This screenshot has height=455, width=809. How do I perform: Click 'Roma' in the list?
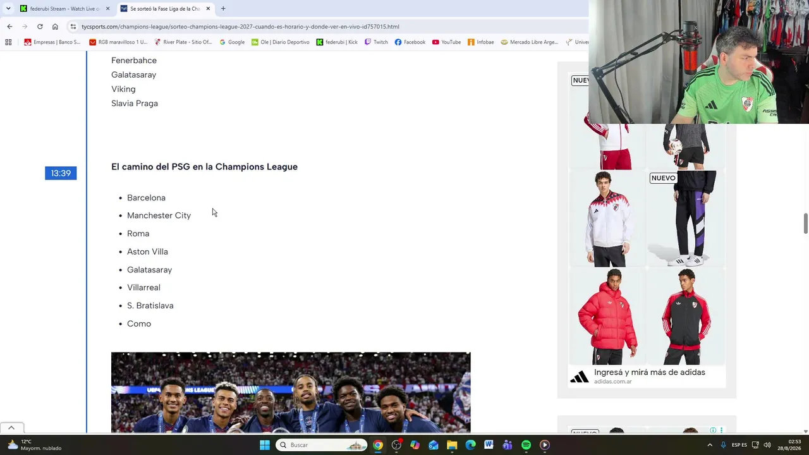click(138, 234)
